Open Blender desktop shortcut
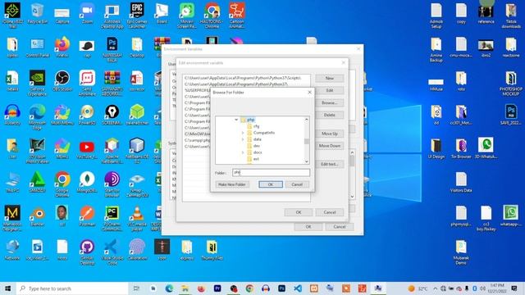Viewport: 525px width, 295px height. pyautogui.click(x=37, y=216)
